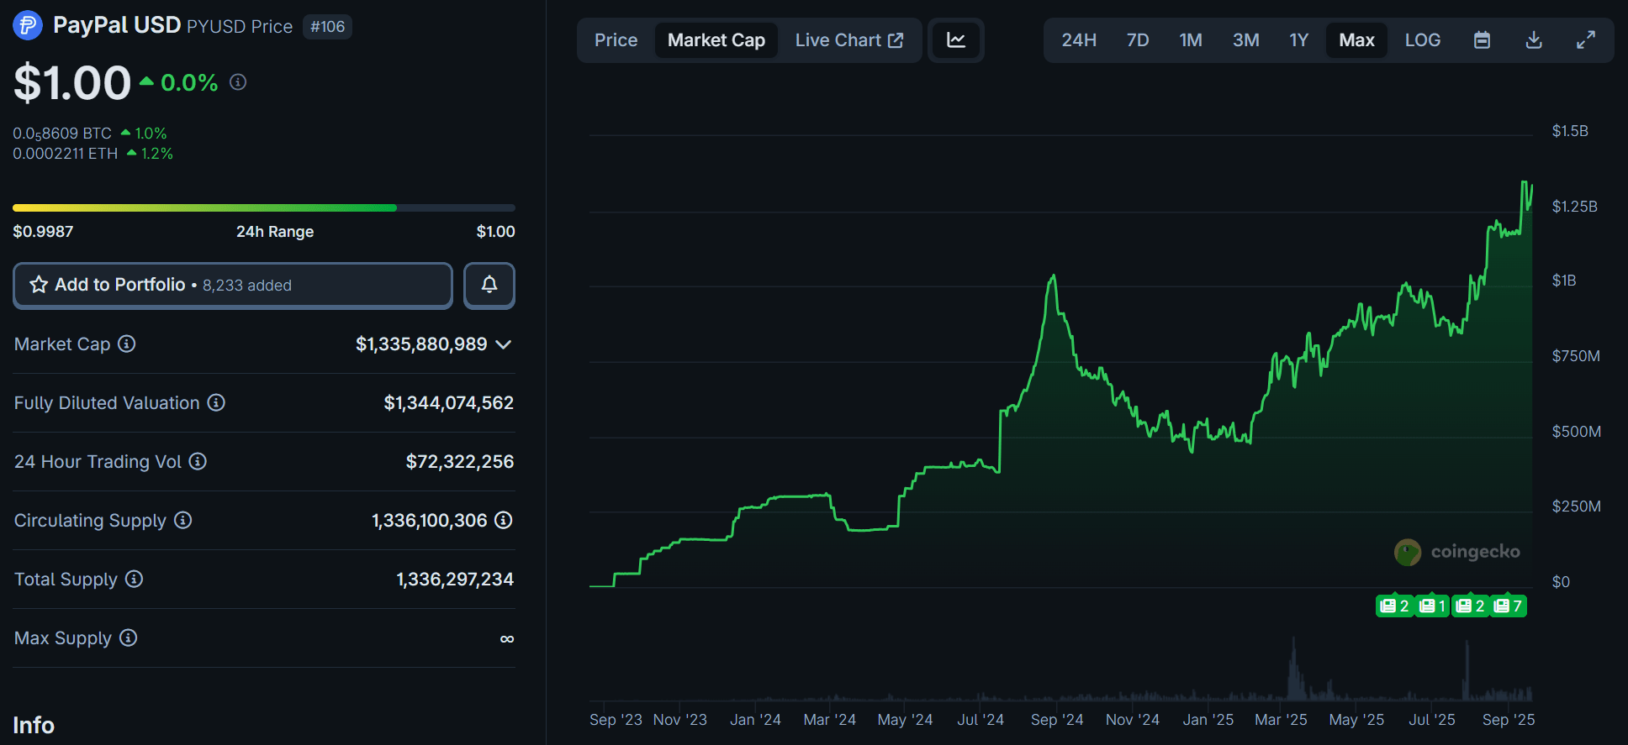
Task: Open 24 Hour Trading Vol info icon
Action: coord(198,461)
